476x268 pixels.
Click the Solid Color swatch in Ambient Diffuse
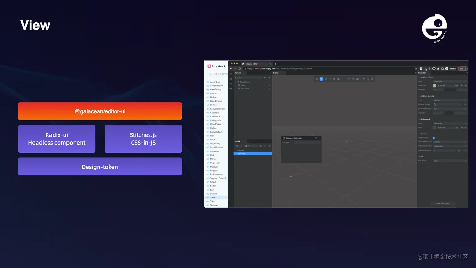point(434,86)
